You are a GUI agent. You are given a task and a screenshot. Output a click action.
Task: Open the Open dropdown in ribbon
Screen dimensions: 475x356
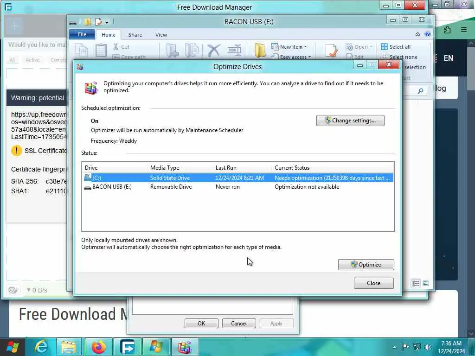[x=359, y=47]
